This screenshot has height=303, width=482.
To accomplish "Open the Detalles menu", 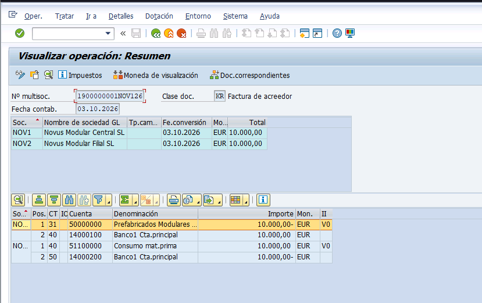I will [121, 16].
